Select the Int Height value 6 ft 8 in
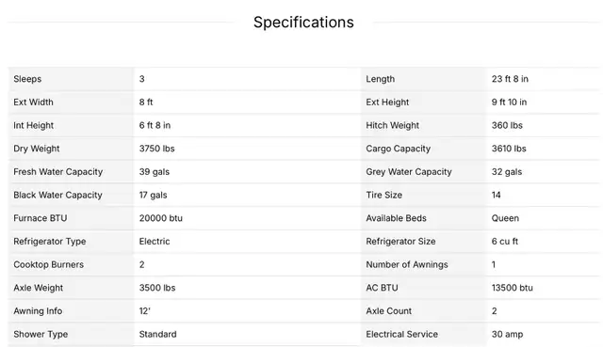This screenshot has width=603, height=347. [155, 125]
